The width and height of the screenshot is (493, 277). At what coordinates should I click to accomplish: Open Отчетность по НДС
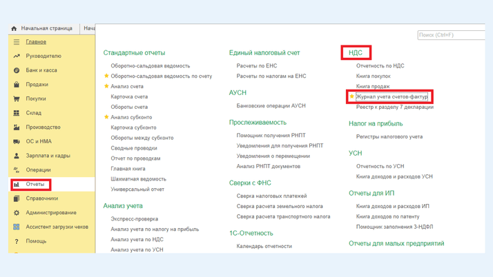point(380,66)
